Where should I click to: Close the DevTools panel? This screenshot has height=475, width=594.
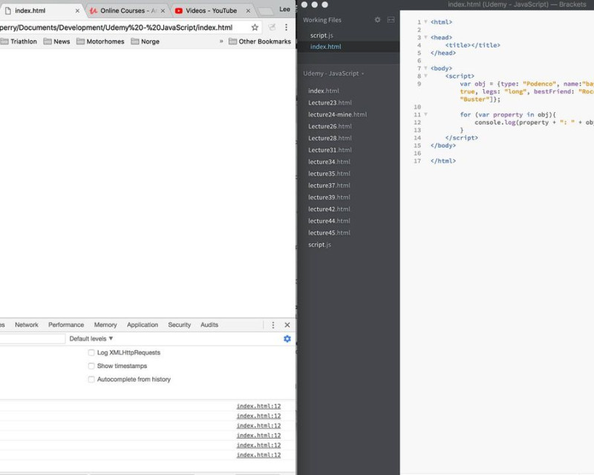tap(287, 325)
